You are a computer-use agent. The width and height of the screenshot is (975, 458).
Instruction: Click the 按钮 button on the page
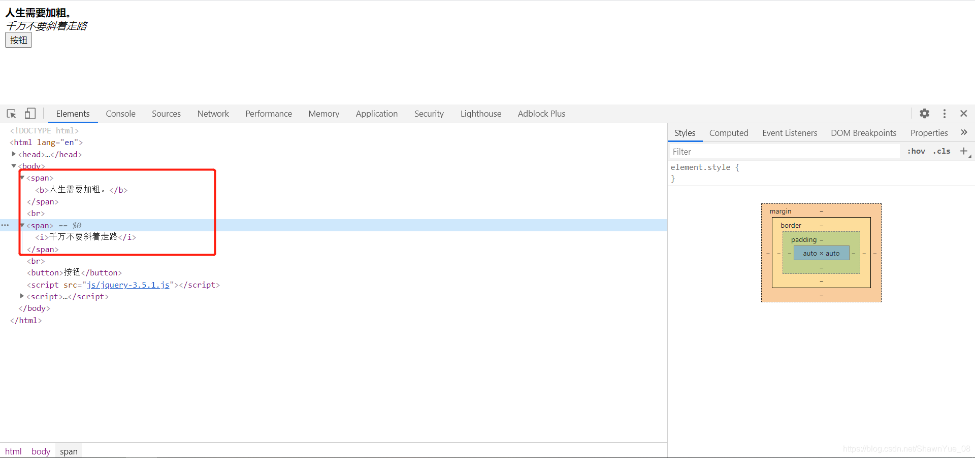[x=18, y=40]
